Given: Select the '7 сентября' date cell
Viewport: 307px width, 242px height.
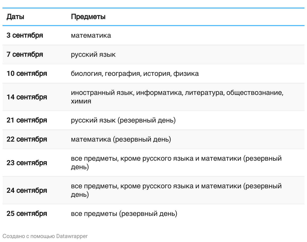Looking at the screenshot, I should point(25,54).
